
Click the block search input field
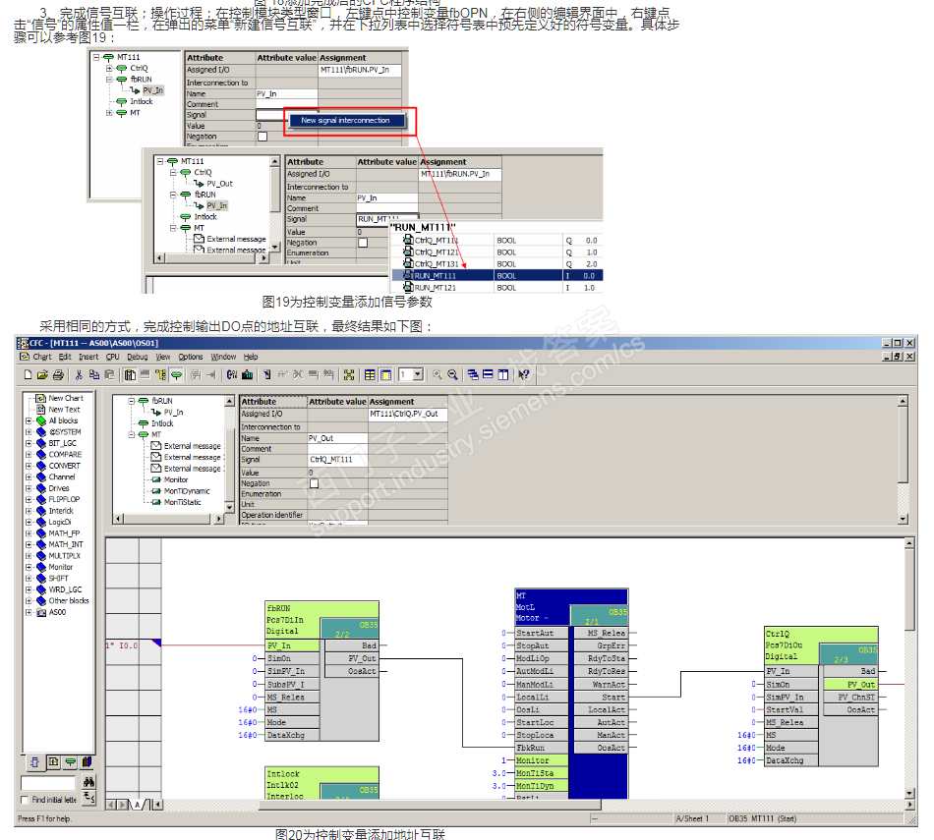pyautogui.click(x=48, y=783)
